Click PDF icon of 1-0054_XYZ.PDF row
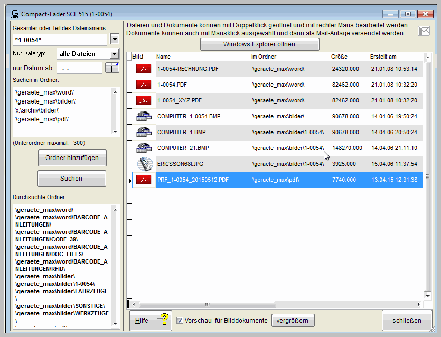This screenshot has width=441, height=337. pyautogui.click(x=143, y=100)
